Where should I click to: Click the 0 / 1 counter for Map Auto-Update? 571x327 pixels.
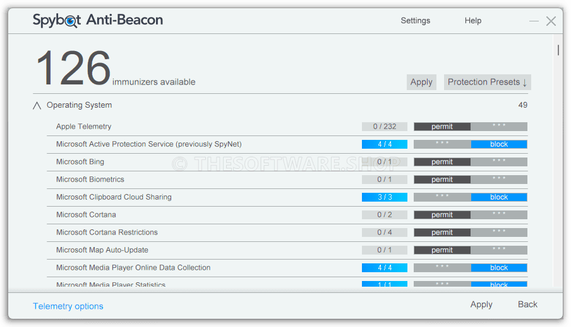tap(385, 250)
